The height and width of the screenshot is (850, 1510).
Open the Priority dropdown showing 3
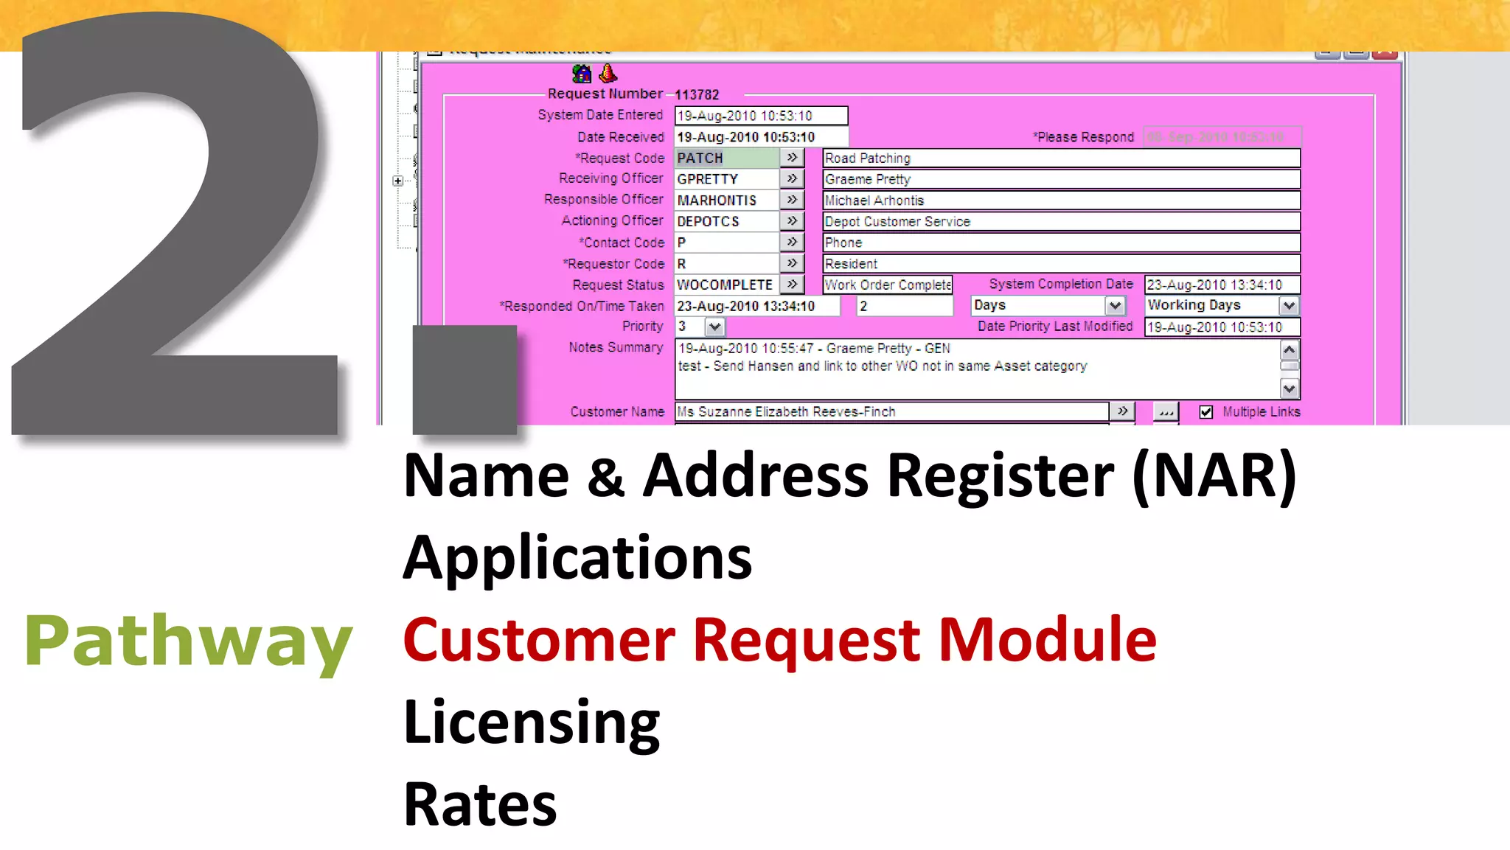pyautogui.click(x=714, y=327)
